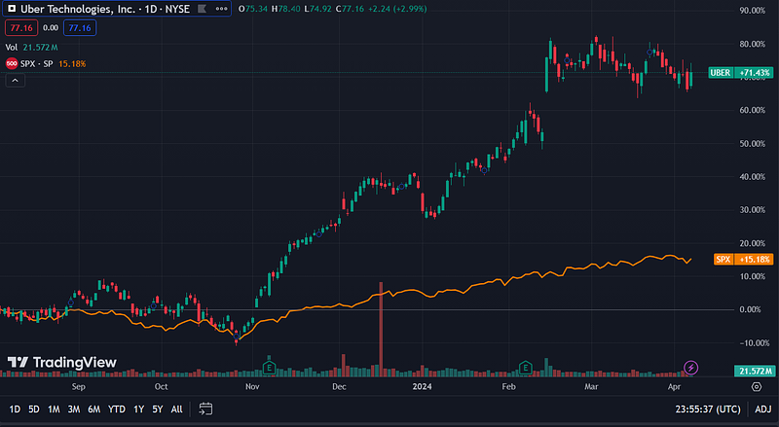Click the green 21.572M volume scale label

coord(754,371)
